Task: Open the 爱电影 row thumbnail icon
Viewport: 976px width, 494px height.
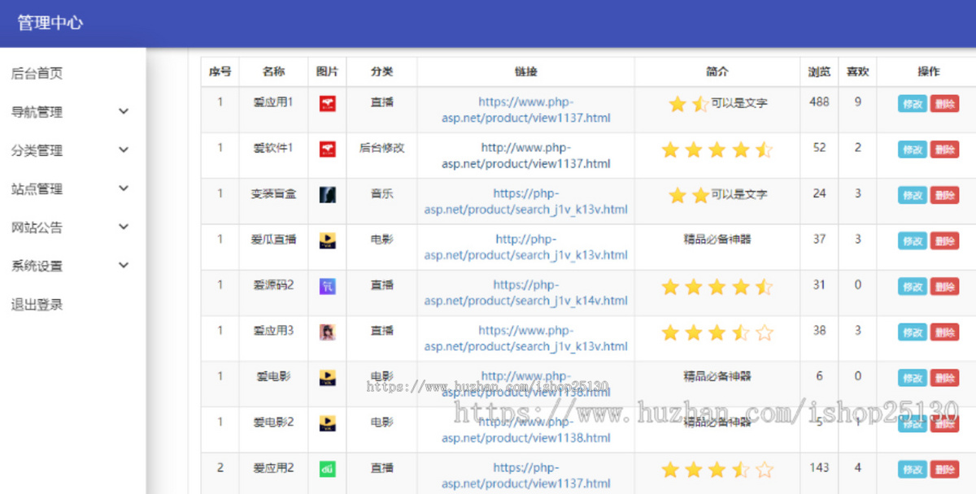Action: [x=328, y=378]
